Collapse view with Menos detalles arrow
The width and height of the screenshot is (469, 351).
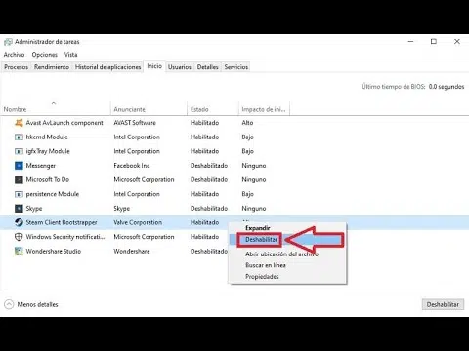pos(9,304)
